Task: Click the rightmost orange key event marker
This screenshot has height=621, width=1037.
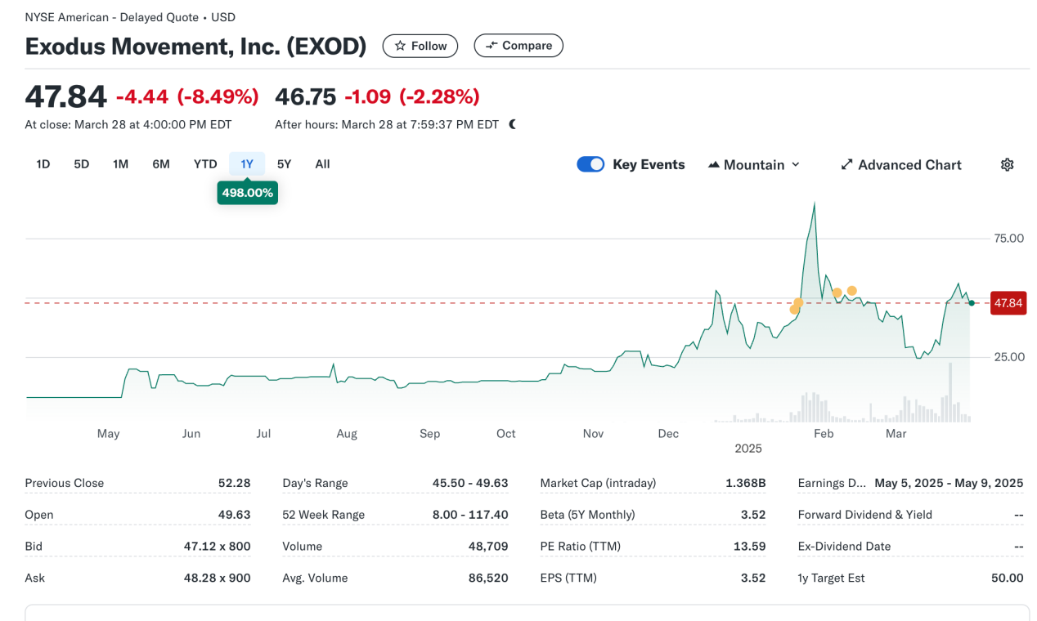Action: [852, 291]
